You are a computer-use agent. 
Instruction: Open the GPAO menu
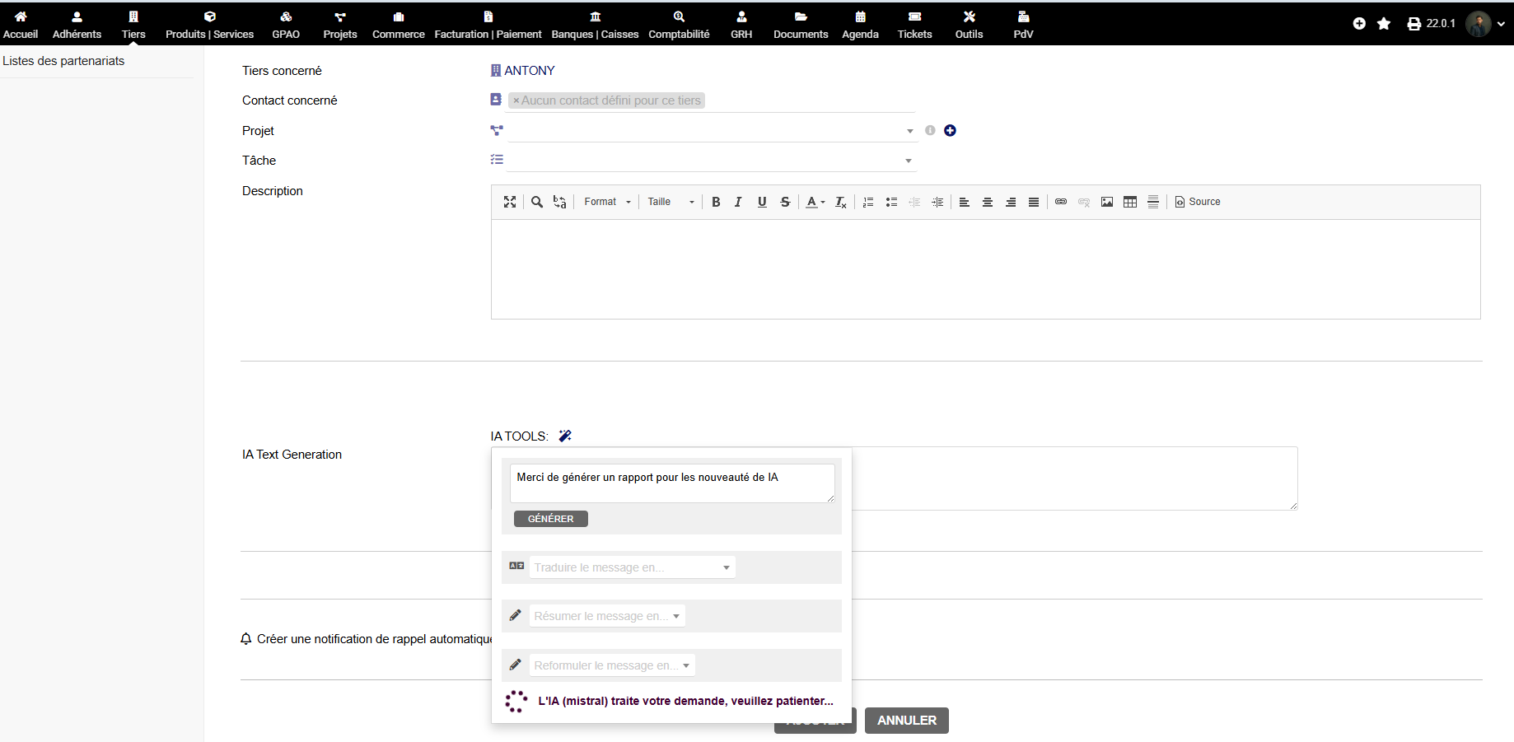point(286,25)
